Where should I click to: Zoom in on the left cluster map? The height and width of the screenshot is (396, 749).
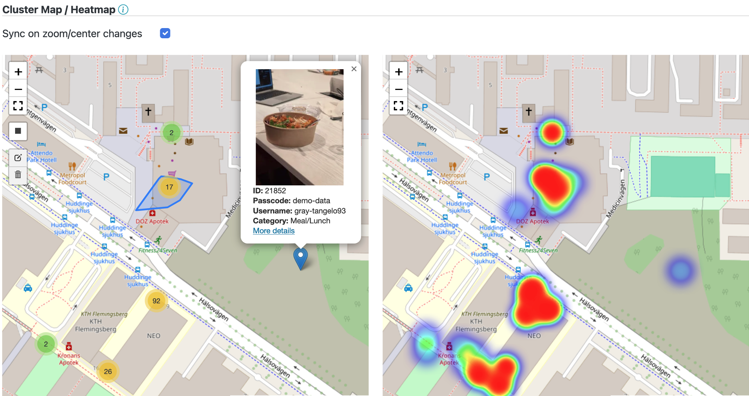18,72
